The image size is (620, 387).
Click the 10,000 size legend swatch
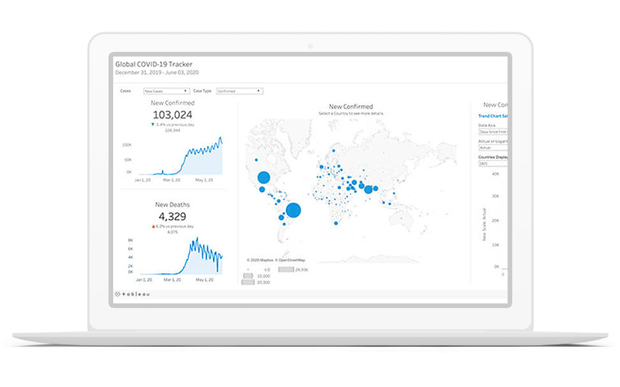click(250, 276)
